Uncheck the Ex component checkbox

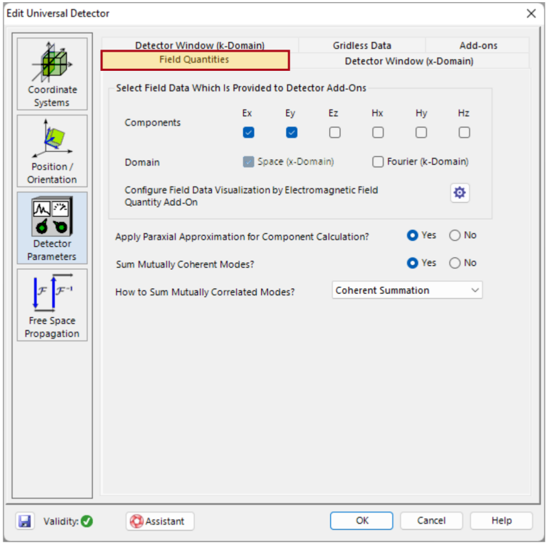coord(248,133)
